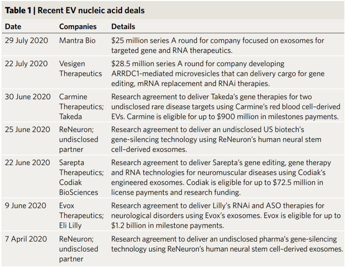Click the "Details" column header

tap(123, 27)
